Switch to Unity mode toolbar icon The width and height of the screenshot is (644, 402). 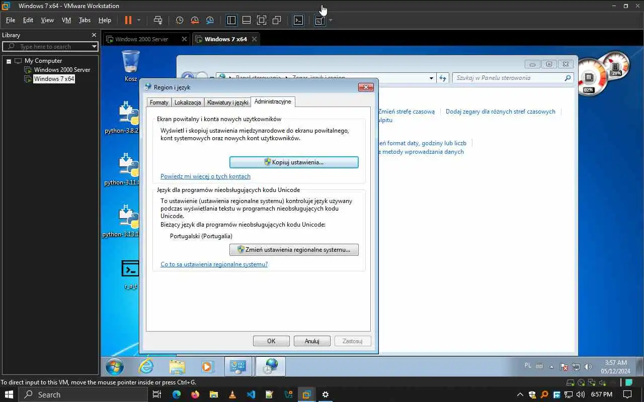pyautogui.click(x=277, y=20)
